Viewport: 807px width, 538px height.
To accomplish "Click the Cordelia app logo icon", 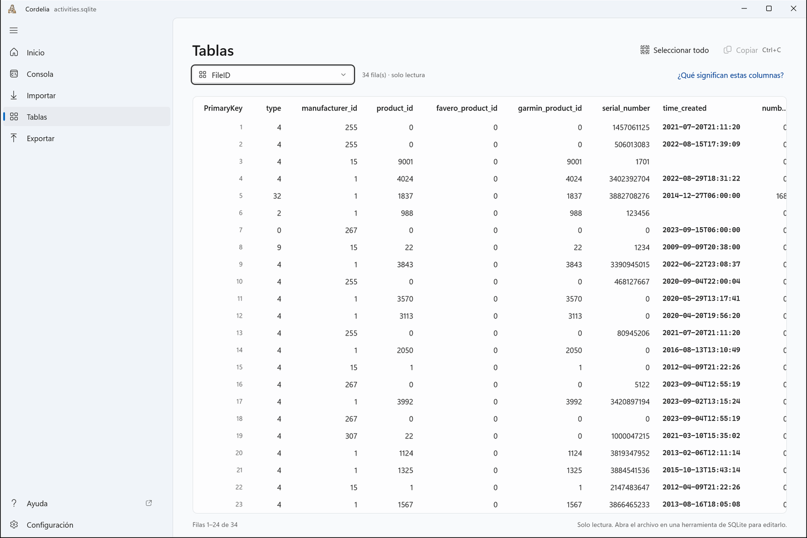I will pyautogui.click(x=12, y=9).
